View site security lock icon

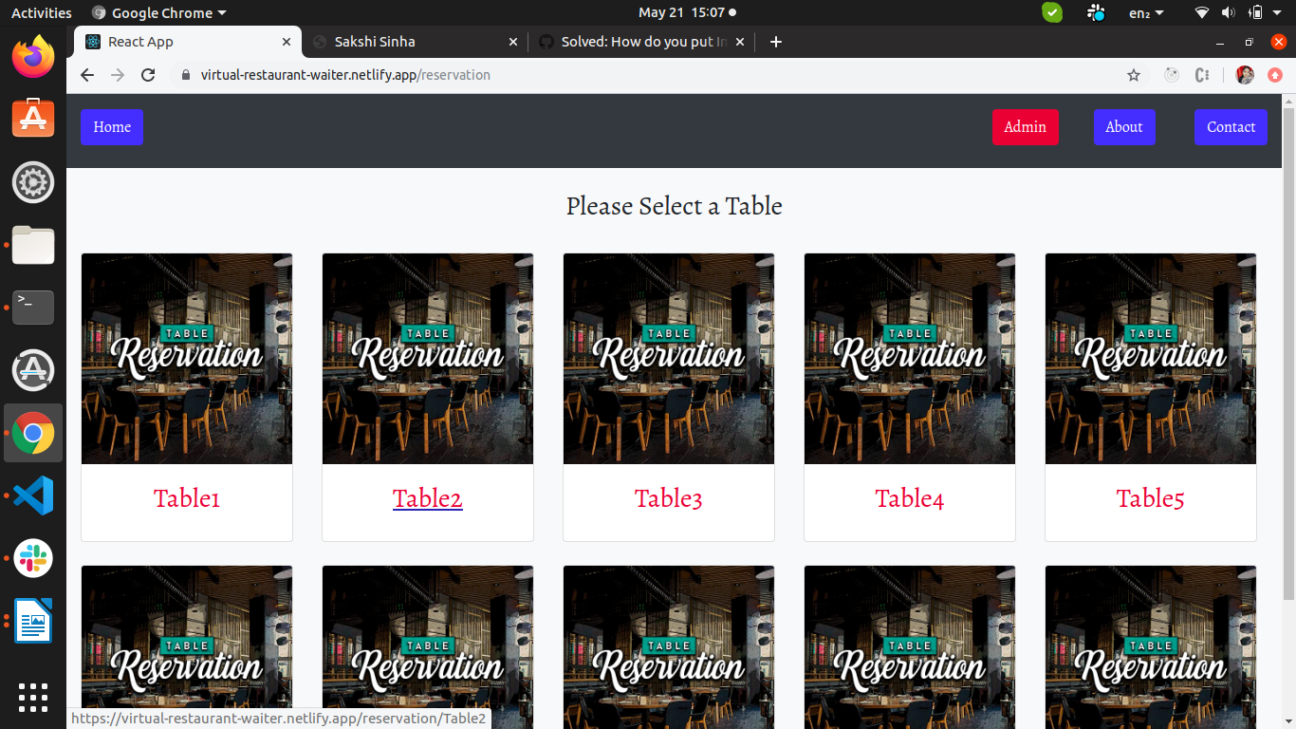pyautogui.click(x=186, y=75)
